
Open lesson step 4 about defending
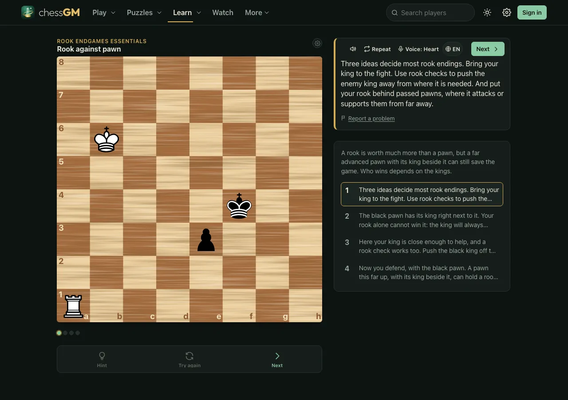422,272
